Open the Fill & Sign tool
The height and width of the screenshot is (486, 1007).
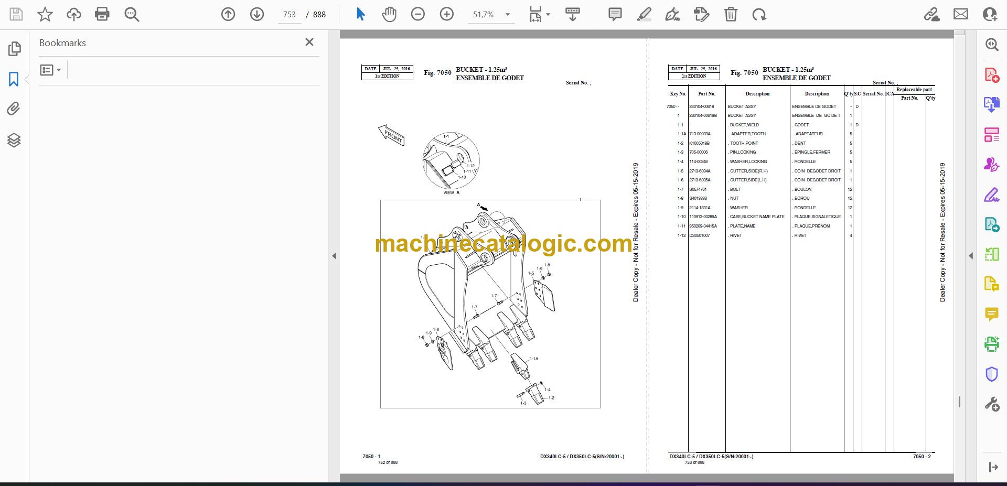(992, 195)
